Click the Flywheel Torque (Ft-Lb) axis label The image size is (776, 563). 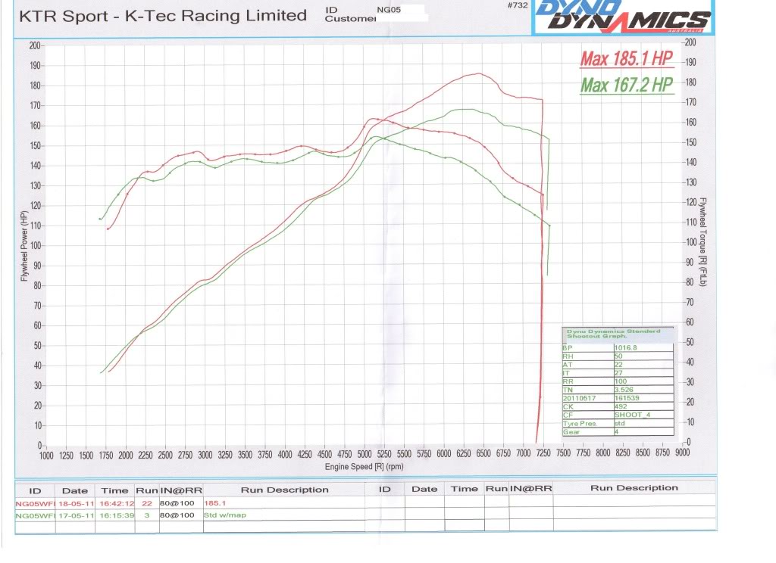click(702, 238)
